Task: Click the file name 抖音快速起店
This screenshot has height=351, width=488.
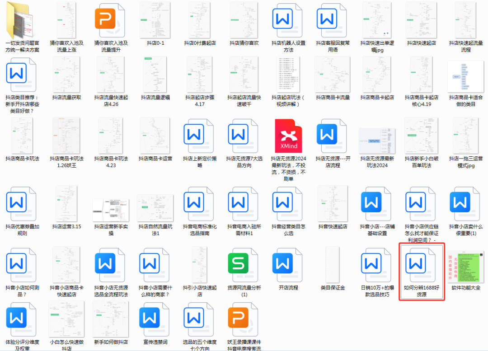Action: 333,226
